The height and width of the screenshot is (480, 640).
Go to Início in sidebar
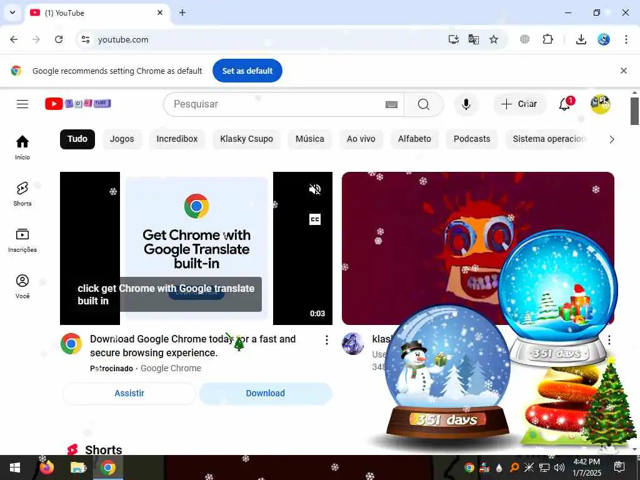pyautogui.click(x=22, y=147)
